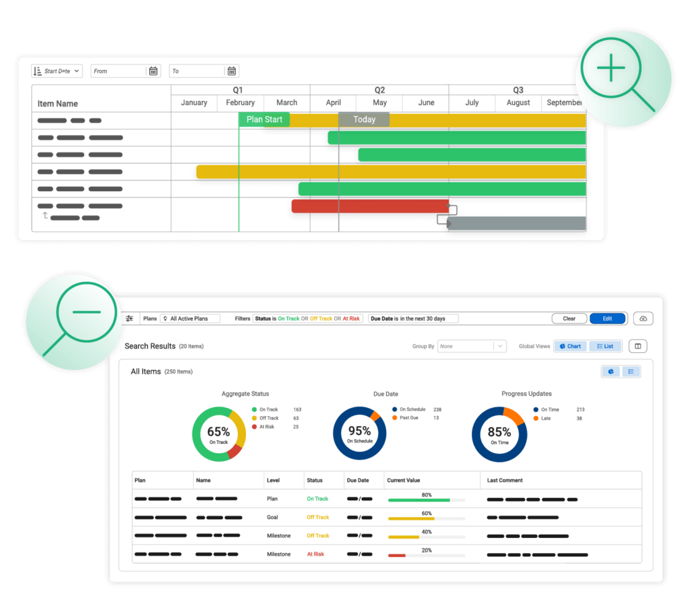
Task: Select the list view icon in All Items
Action: point(630,371)
